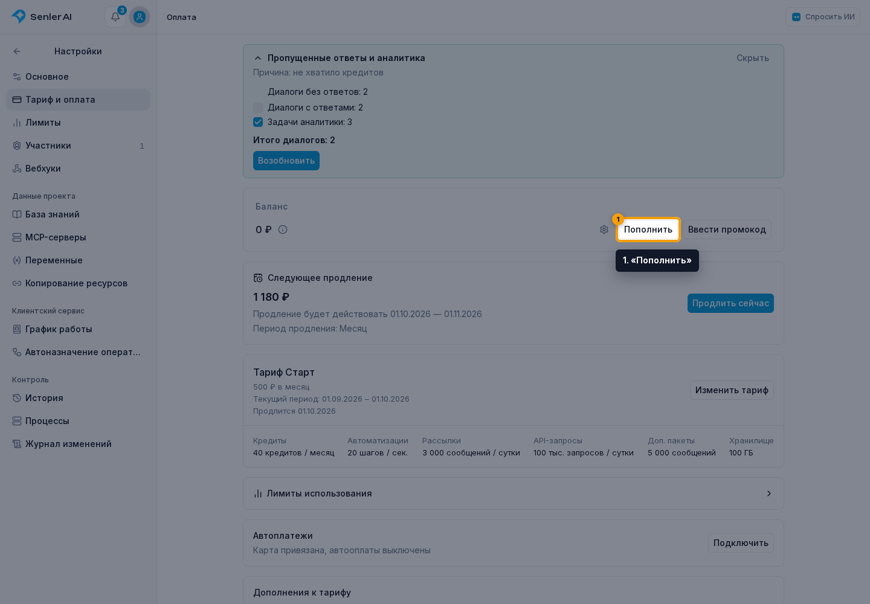Click Продлить сейчас button
This screenshot has width=870, height=604.
pos(730,303)
